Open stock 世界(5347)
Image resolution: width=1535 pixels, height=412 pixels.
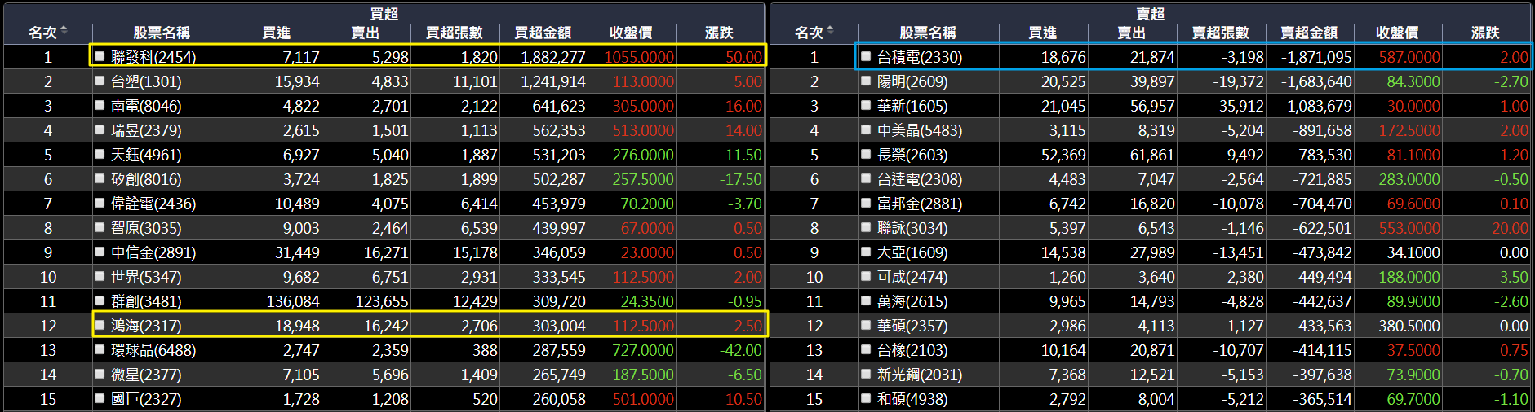pyautogui.click(x=146, y=277)
